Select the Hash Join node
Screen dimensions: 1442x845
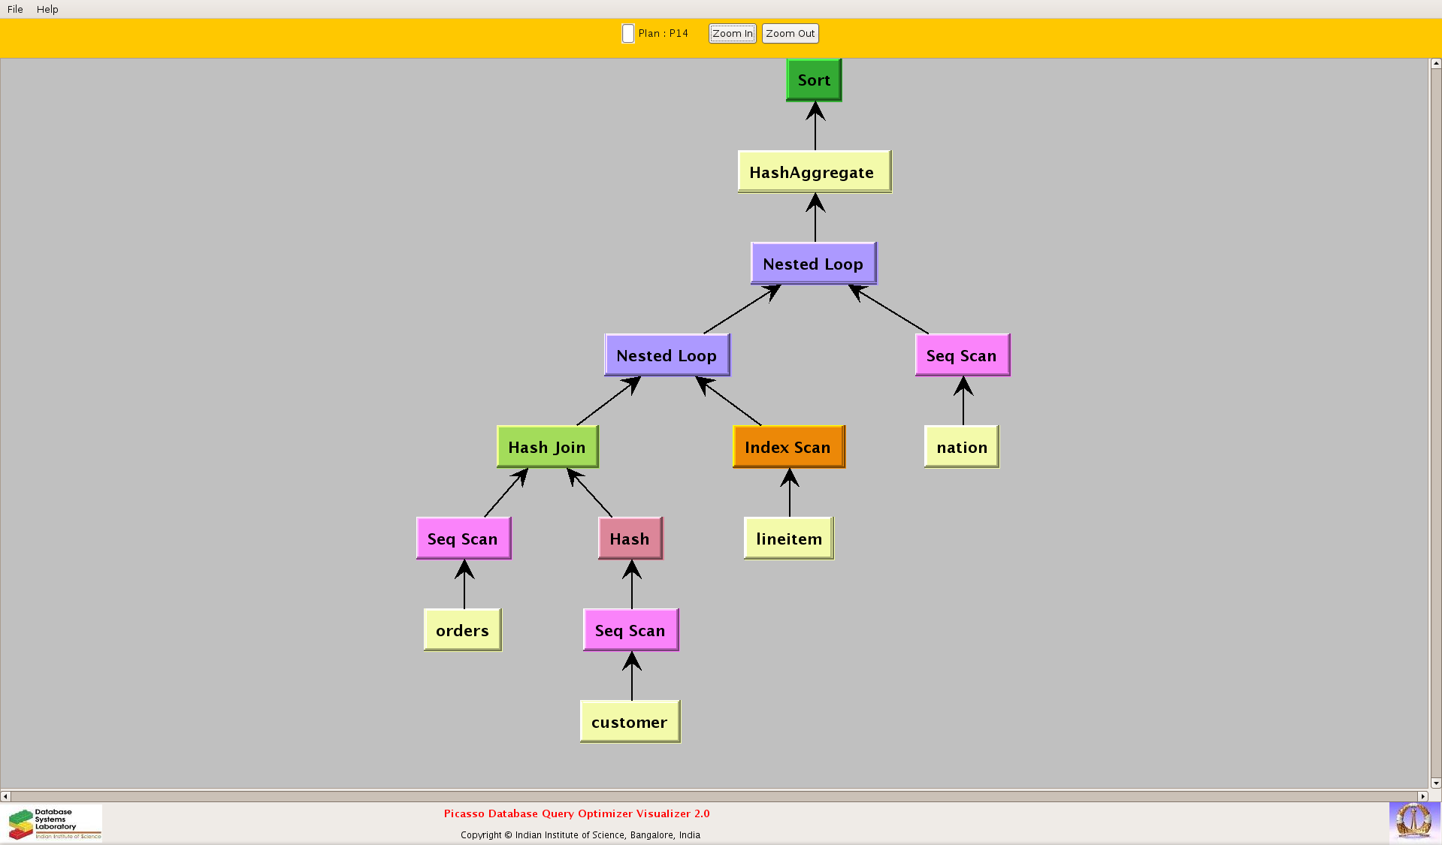[547, 447]
